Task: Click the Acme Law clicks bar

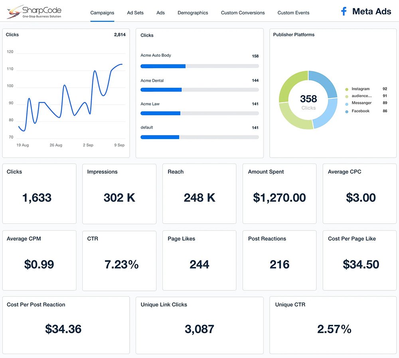Action: [199, 113]
